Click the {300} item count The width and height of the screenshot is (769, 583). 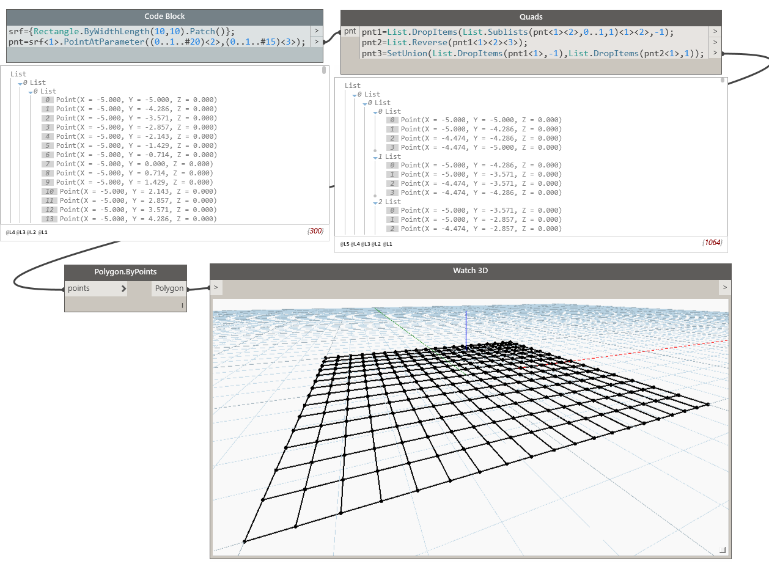pos(315,231)
